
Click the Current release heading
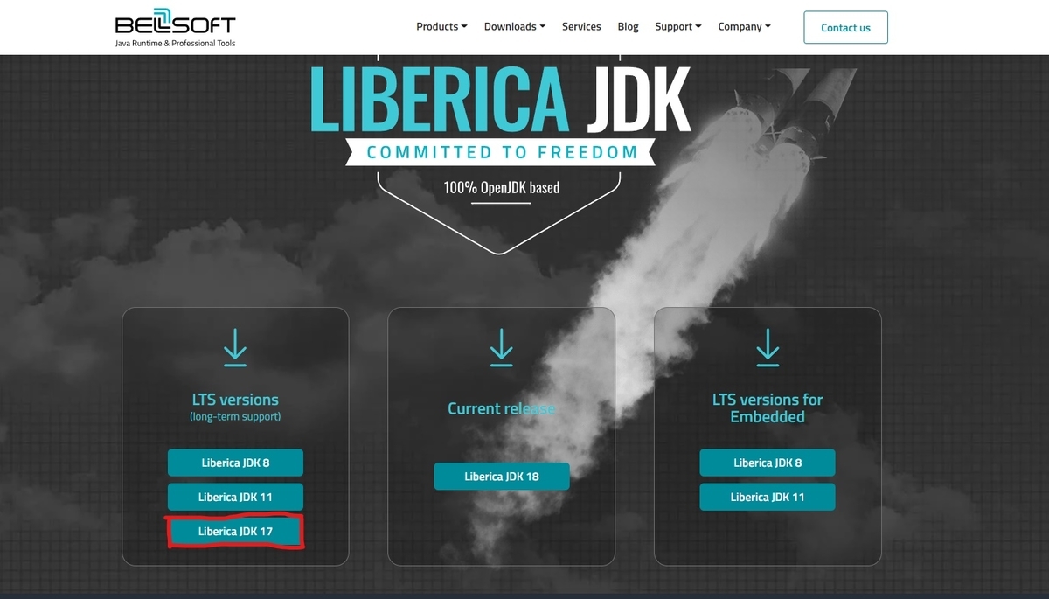[502, 408]
